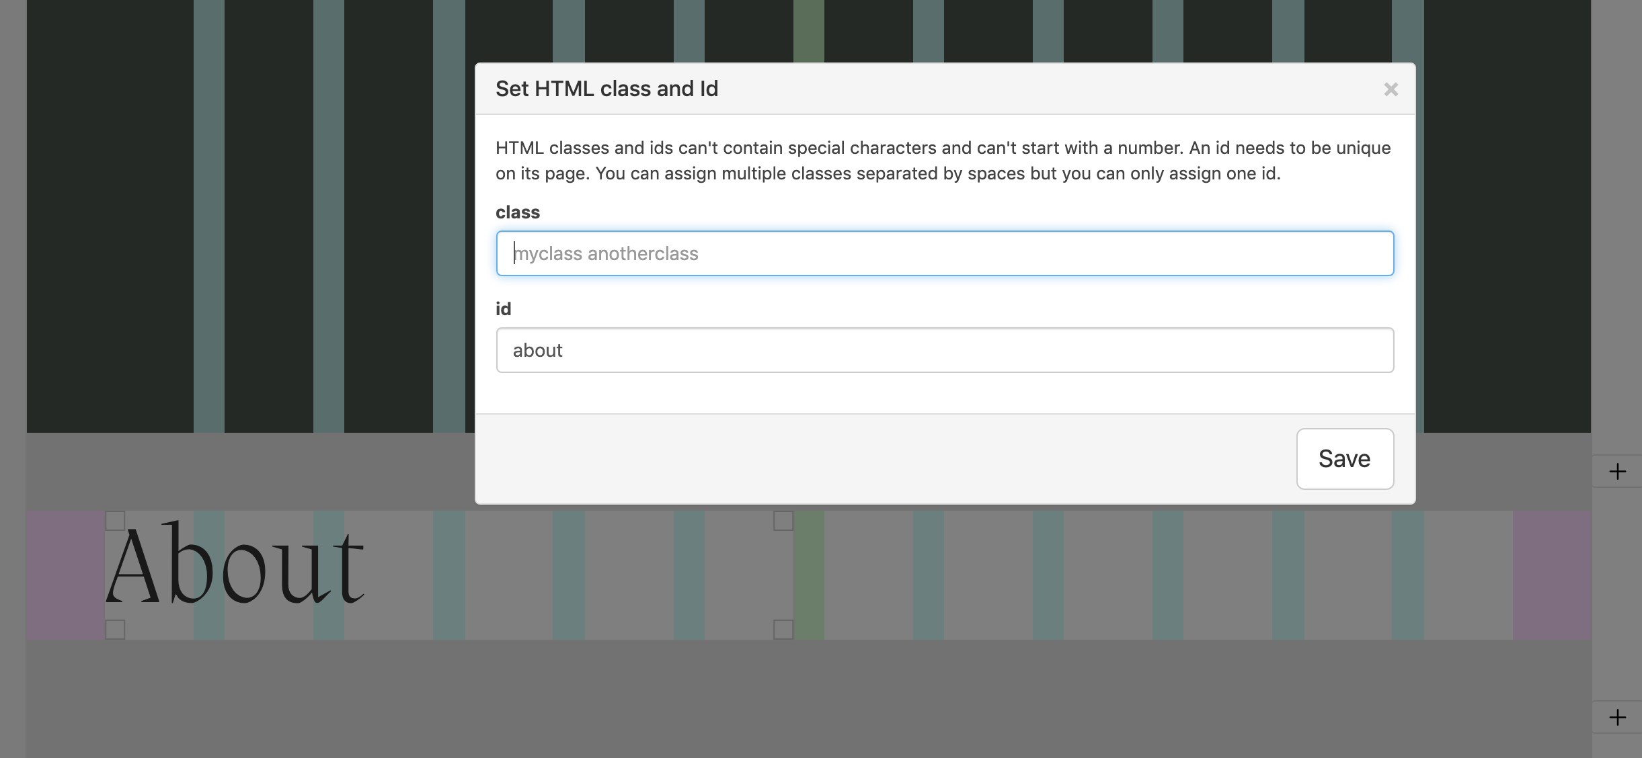This screenshot has width=1642, height=758.
Task: Click bottom-left resize handle of About element
Action: tap(116, 630)
